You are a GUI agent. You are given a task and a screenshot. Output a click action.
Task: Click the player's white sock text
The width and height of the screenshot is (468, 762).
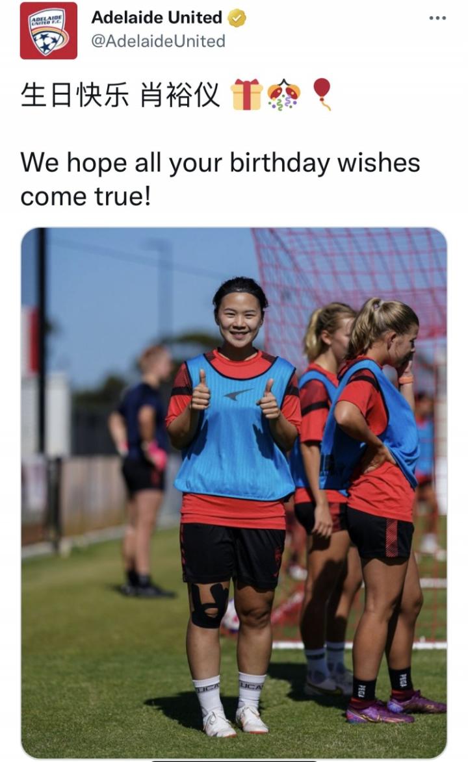[208, 687]
